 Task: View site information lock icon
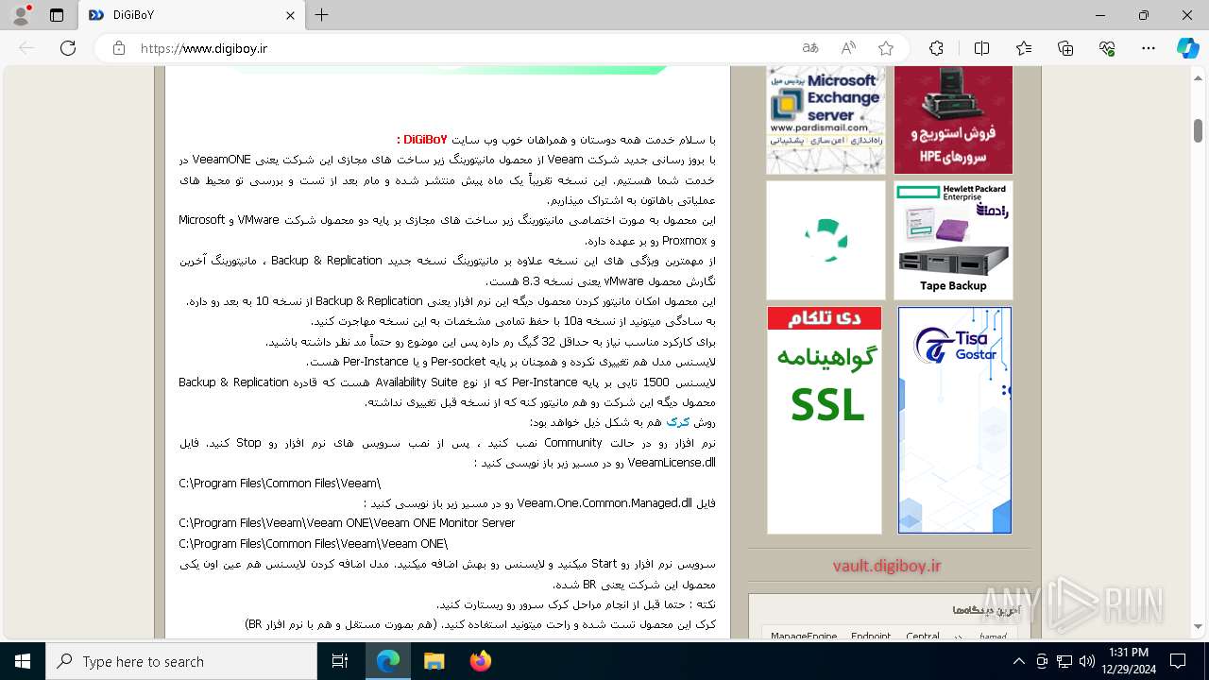pos(118,48)
